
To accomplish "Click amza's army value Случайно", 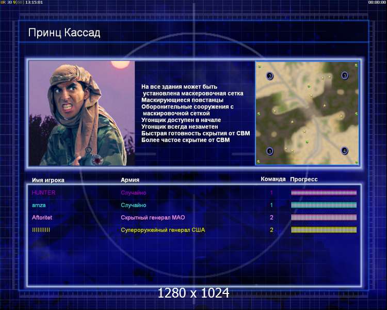I will point(134,205).
